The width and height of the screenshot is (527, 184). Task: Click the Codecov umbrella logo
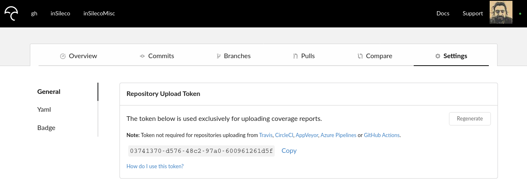point(11,13)
